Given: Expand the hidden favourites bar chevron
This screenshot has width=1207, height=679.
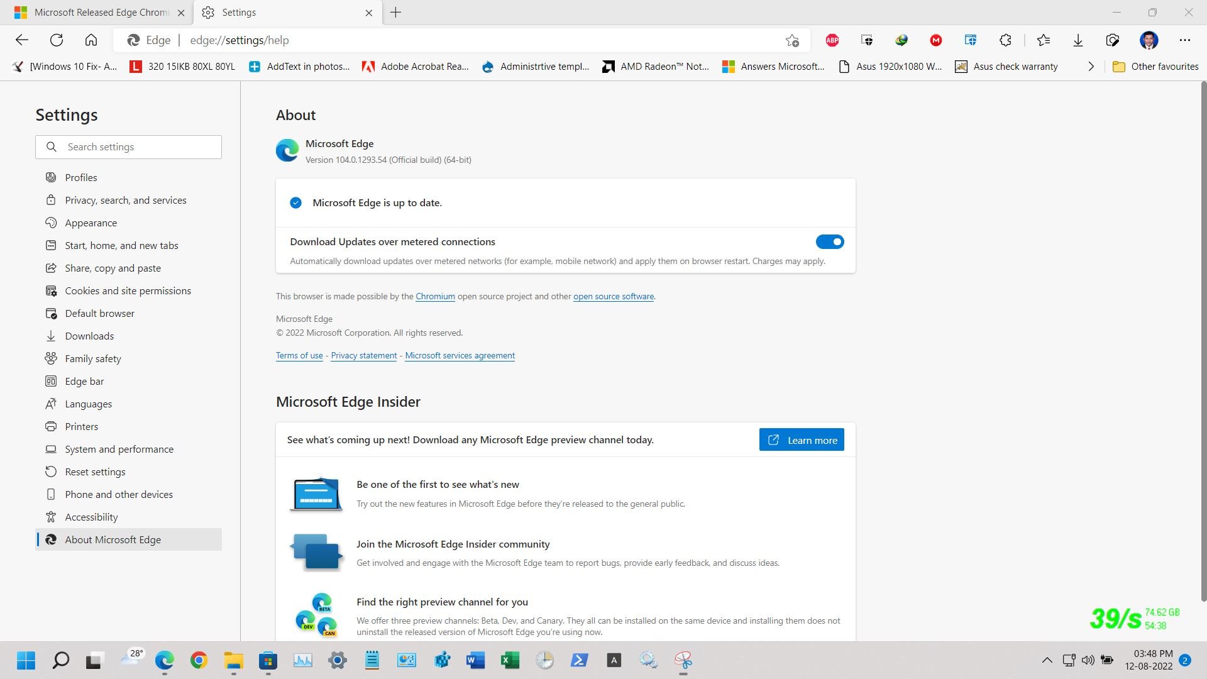Looking at the screenshot, I should pyautogui.click(x=1091, y=67).
